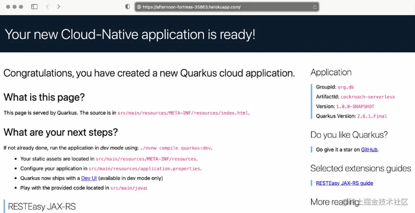Click the application.properties path text

[x=144, y=169]
